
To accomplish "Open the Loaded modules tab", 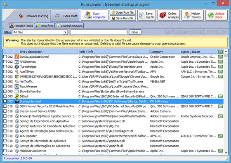I will (x=70, y=26).
